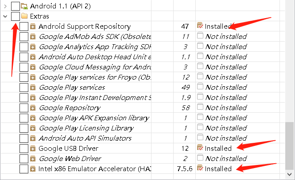Screen dimensions: 295x180
Task: Click Google Play APK Expansion package icon
Action: 33,118
